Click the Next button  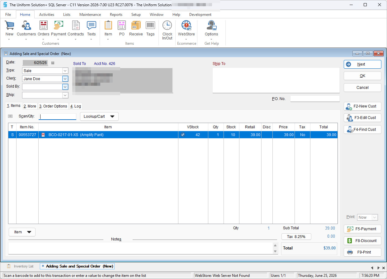point(362,64)
